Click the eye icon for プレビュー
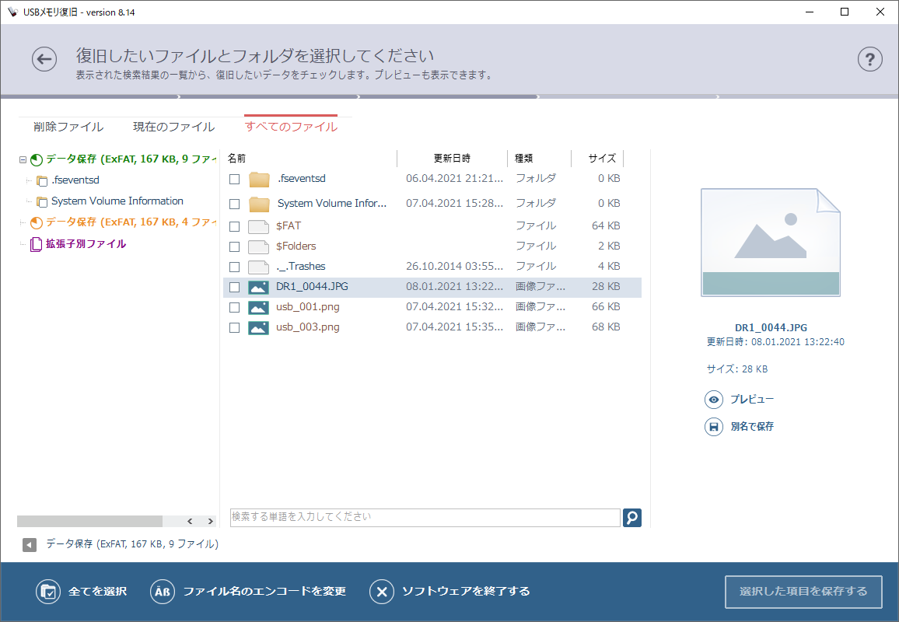899x622 pixels. click(x=714, y=400)
